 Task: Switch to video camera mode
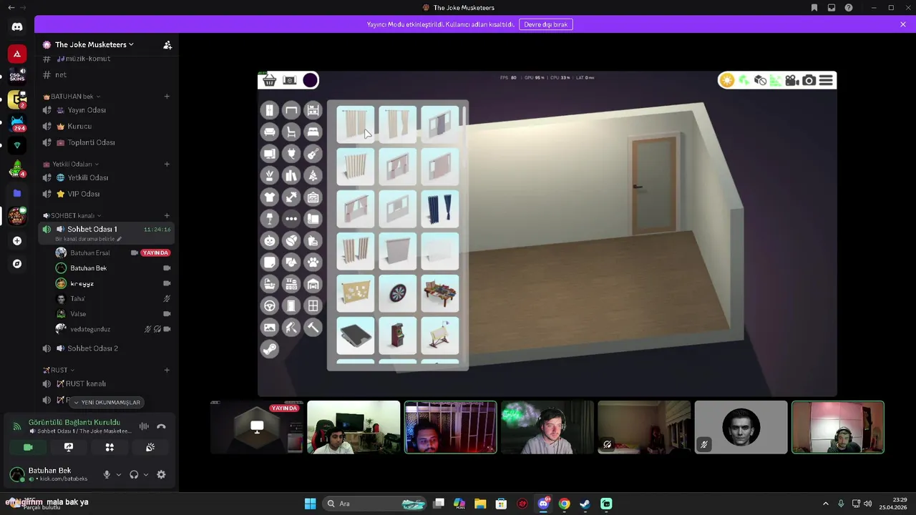[x=791, y=80]
